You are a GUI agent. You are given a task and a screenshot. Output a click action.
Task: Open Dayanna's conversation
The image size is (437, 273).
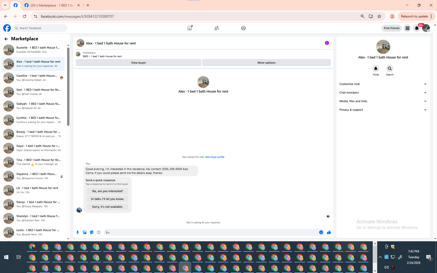33,176
